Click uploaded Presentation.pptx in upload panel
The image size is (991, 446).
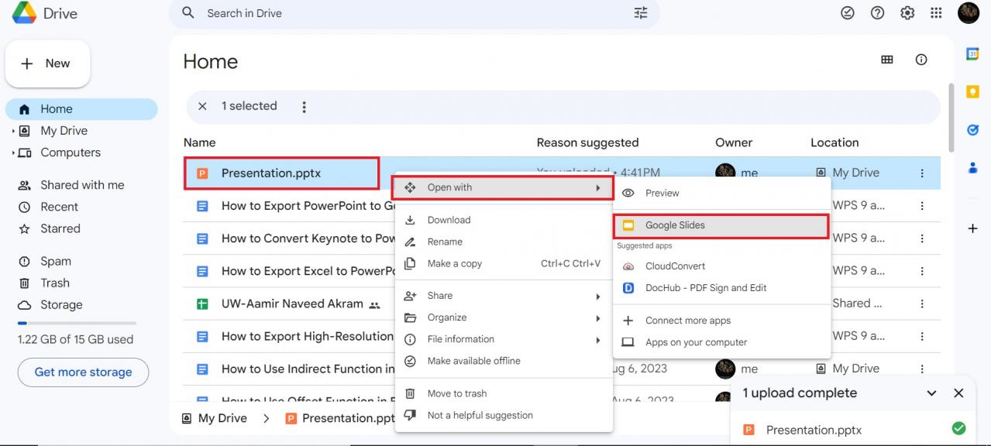pos(814,430)
